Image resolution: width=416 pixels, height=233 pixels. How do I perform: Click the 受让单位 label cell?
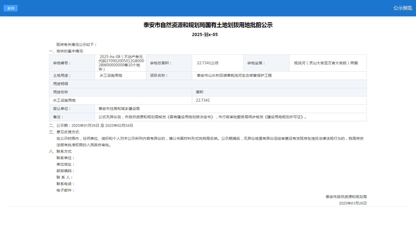click(72, 109)
